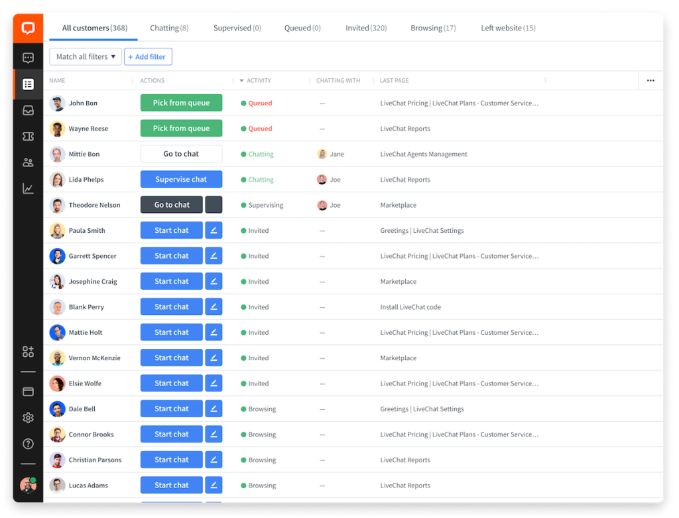The width and height of the screenshot is (679, 518).
Task: Click edit greeting icon for Christian Parsons
Action: (x=214, y=460)
